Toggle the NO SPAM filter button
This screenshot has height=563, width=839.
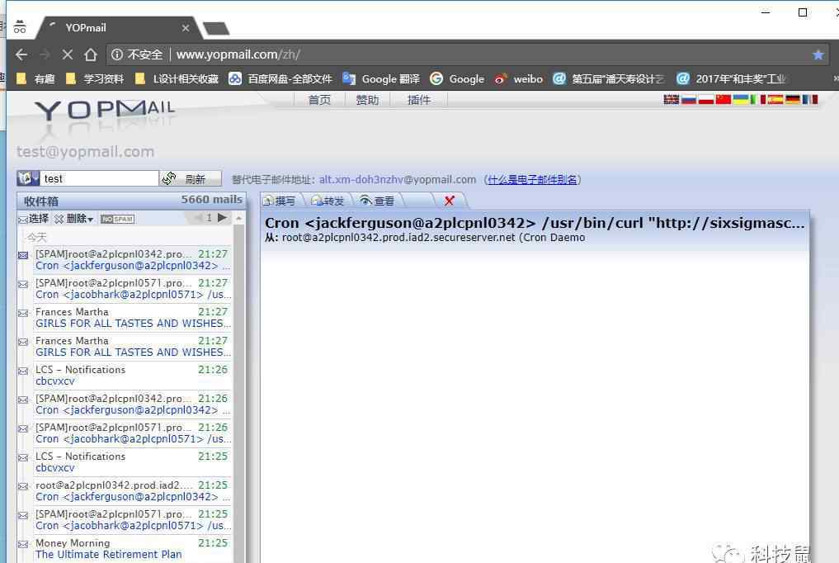pos(117,219)
